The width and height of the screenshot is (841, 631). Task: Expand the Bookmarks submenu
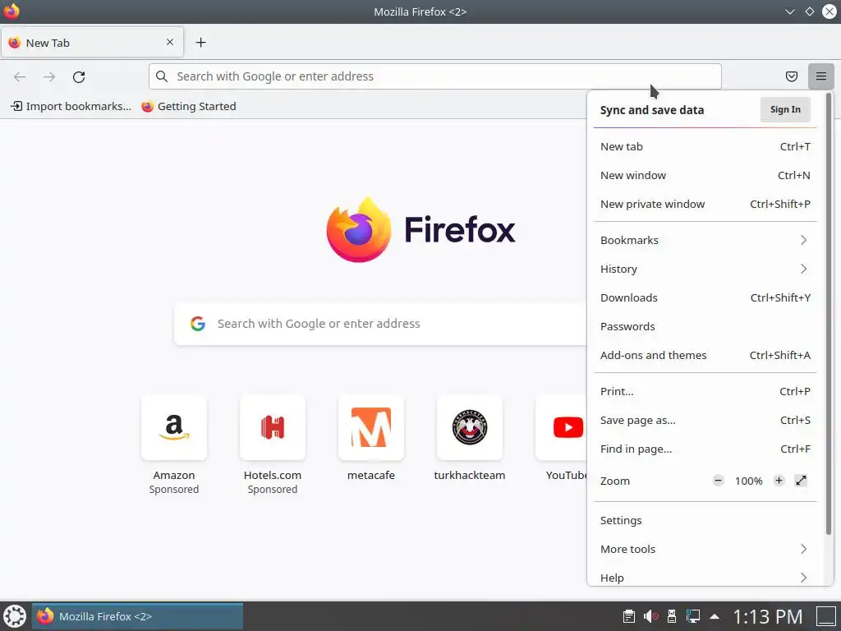(705, 241)
